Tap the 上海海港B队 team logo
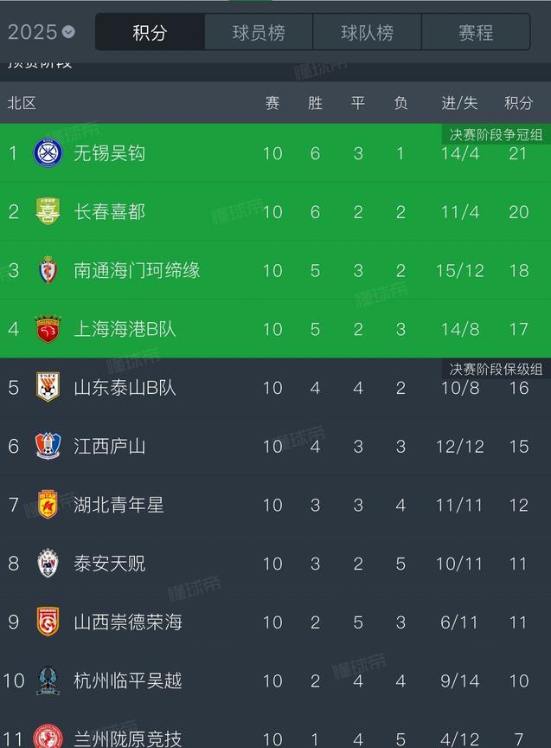 click(48, 329)
